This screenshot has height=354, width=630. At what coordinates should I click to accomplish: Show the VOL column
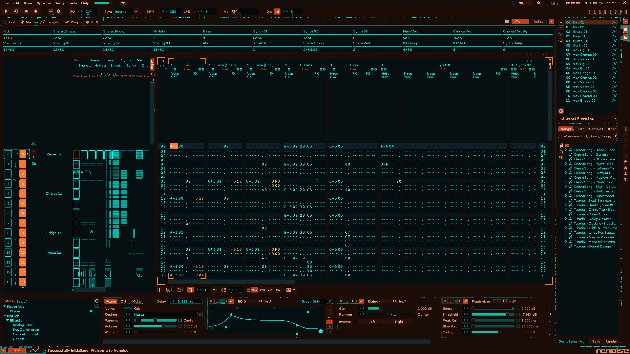click(x=255, y=290)
